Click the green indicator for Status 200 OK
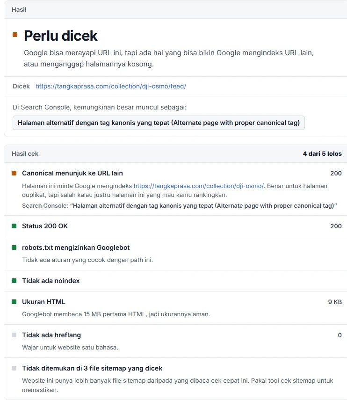The height and width of the screenshot is (400, 347). tap(14, 226)
